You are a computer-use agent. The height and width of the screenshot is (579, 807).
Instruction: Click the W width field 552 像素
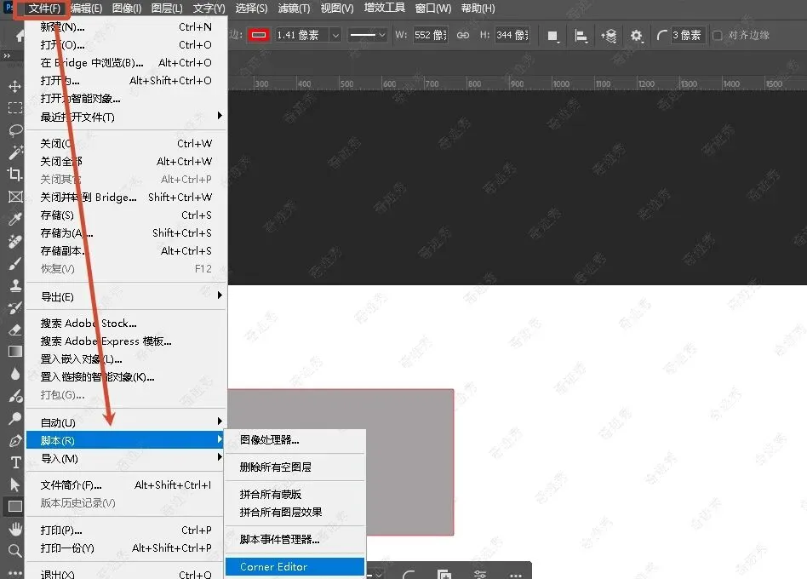(430, 35)
